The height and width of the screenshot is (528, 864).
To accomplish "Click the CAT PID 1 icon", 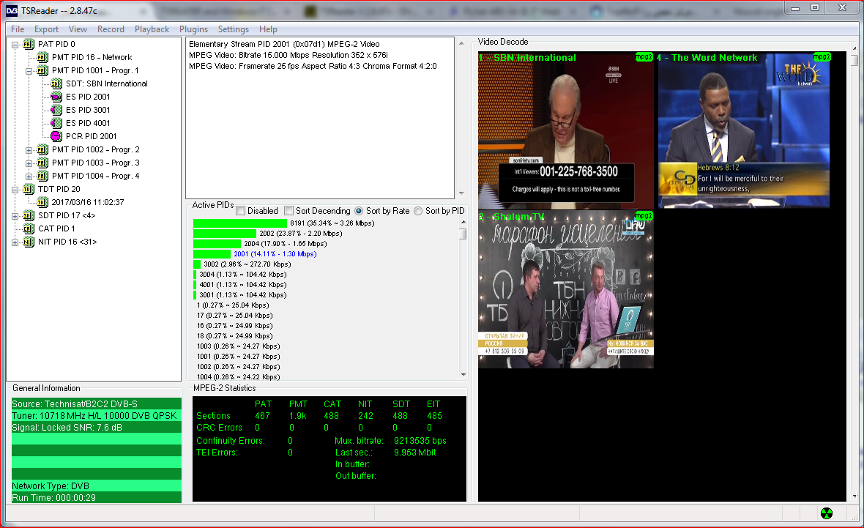I will [x=28, y=228].
